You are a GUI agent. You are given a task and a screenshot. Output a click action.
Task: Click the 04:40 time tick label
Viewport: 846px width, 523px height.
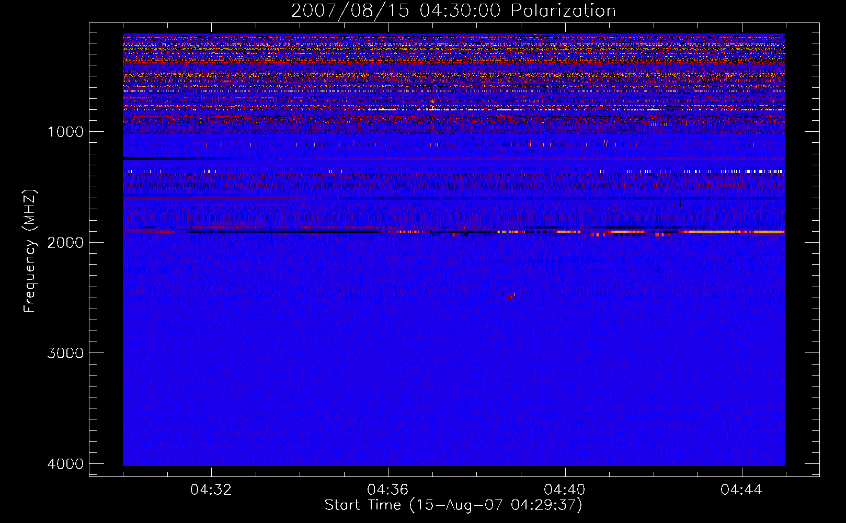point(564,490)
